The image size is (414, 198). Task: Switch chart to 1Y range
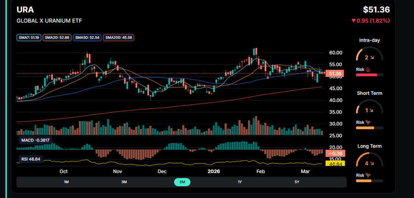(x=240, y=182)
